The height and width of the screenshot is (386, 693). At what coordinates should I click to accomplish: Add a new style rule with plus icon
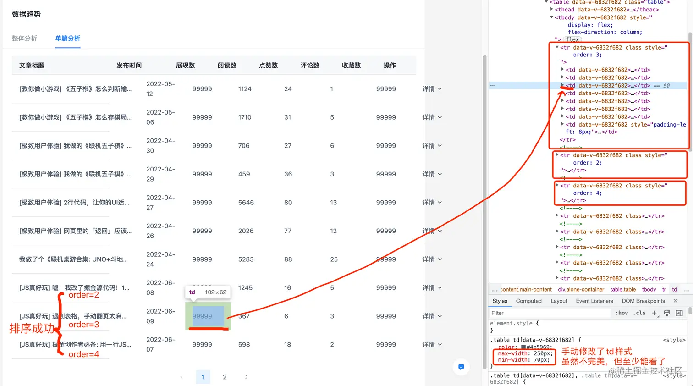coord(654,313)
